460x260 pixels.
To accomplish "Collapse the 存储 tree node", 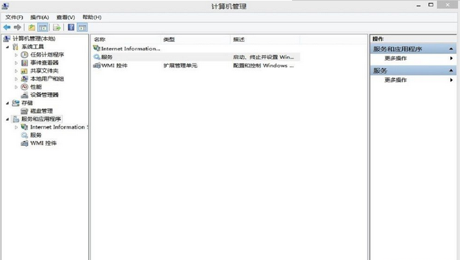I will click(7, 103).
